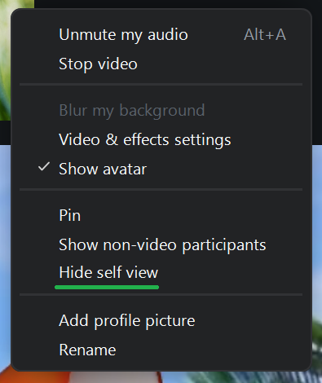Open Add profile picture
This screenshot has height=383, width=322.
(x=161, y=320)
